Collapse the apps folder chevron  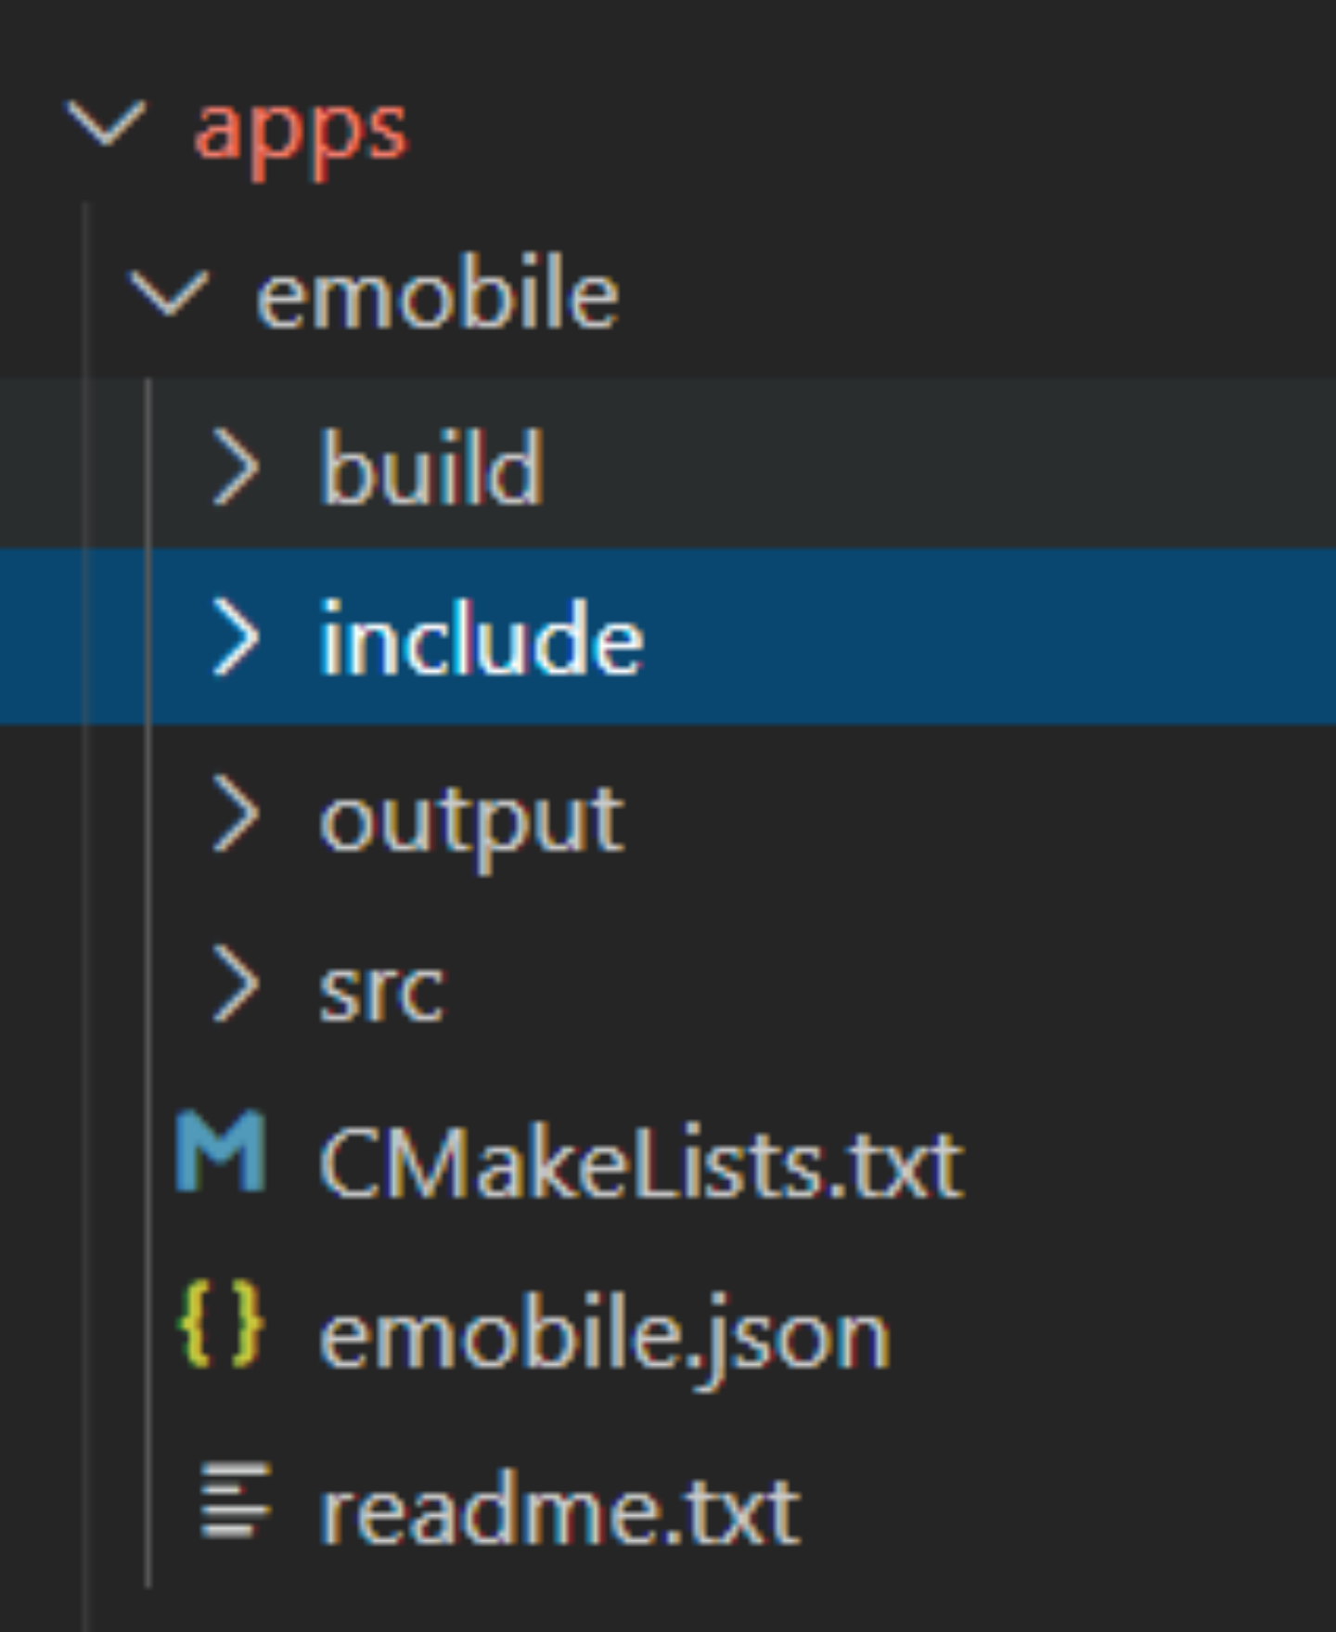pyautogui.click(x=106, y=123)
